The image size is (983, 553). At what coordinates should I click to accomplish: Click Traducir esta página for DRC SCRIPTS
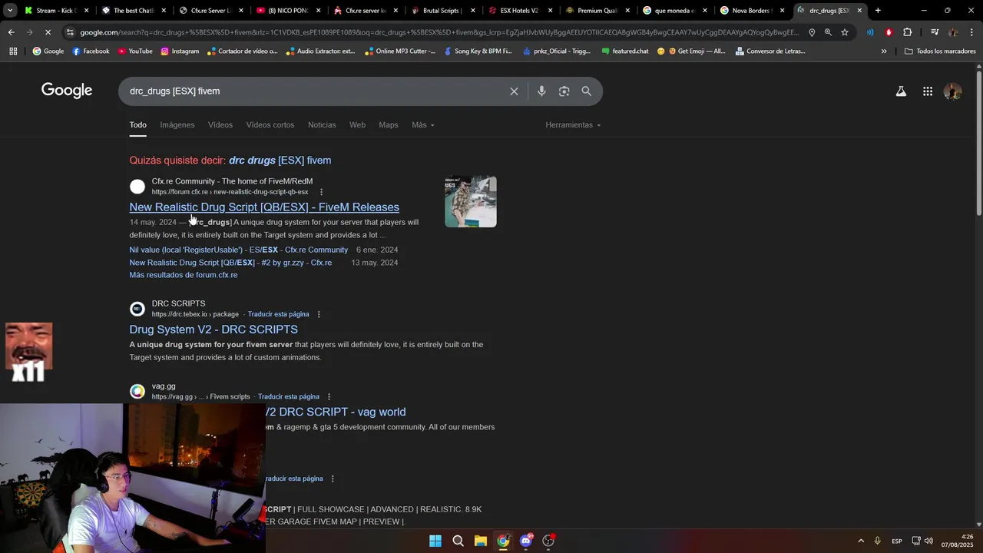coord(278,314)
